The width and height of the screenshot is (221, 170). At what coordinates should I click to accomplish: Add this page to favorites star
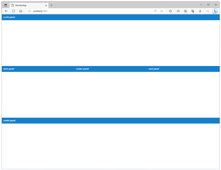coord(162,11)
